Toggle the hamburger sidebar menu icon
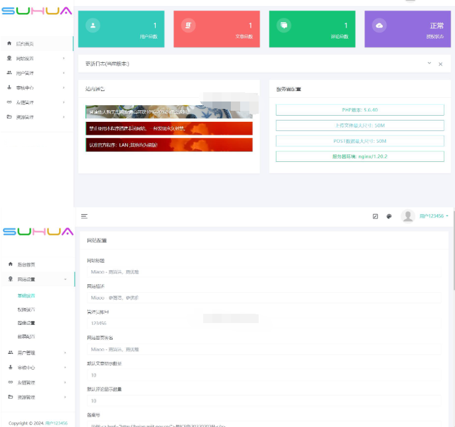This screenshot has height=427, width=455. point(84,216)
